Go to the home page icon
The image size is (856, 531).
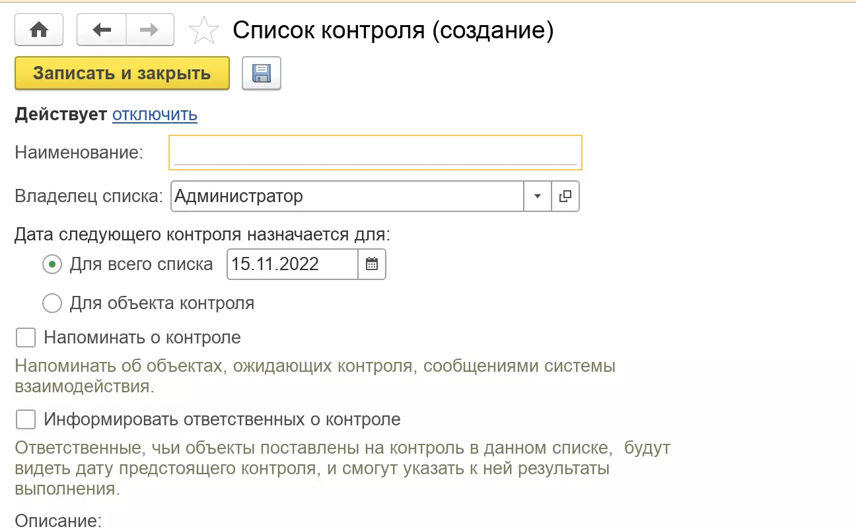(39, 30)
